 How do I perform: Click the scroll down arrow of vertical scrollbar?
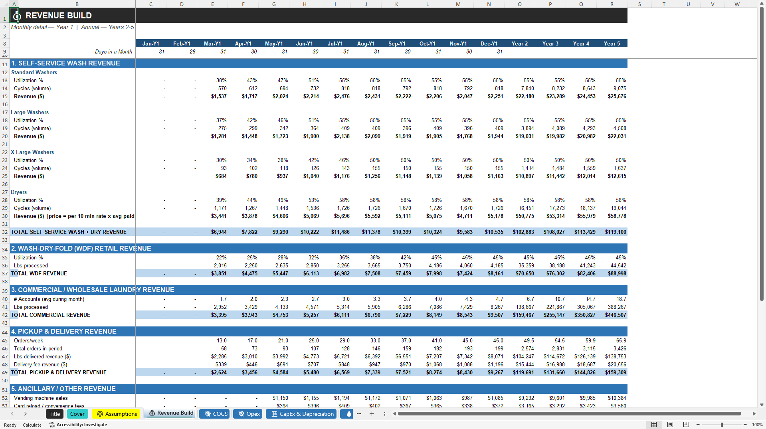point(762,405)
